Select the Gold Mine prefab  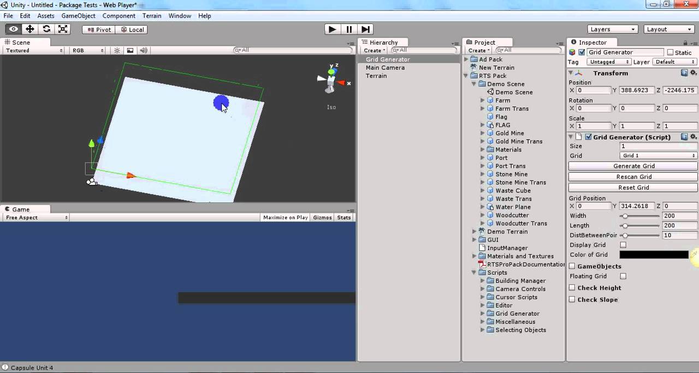click(505, 133)
